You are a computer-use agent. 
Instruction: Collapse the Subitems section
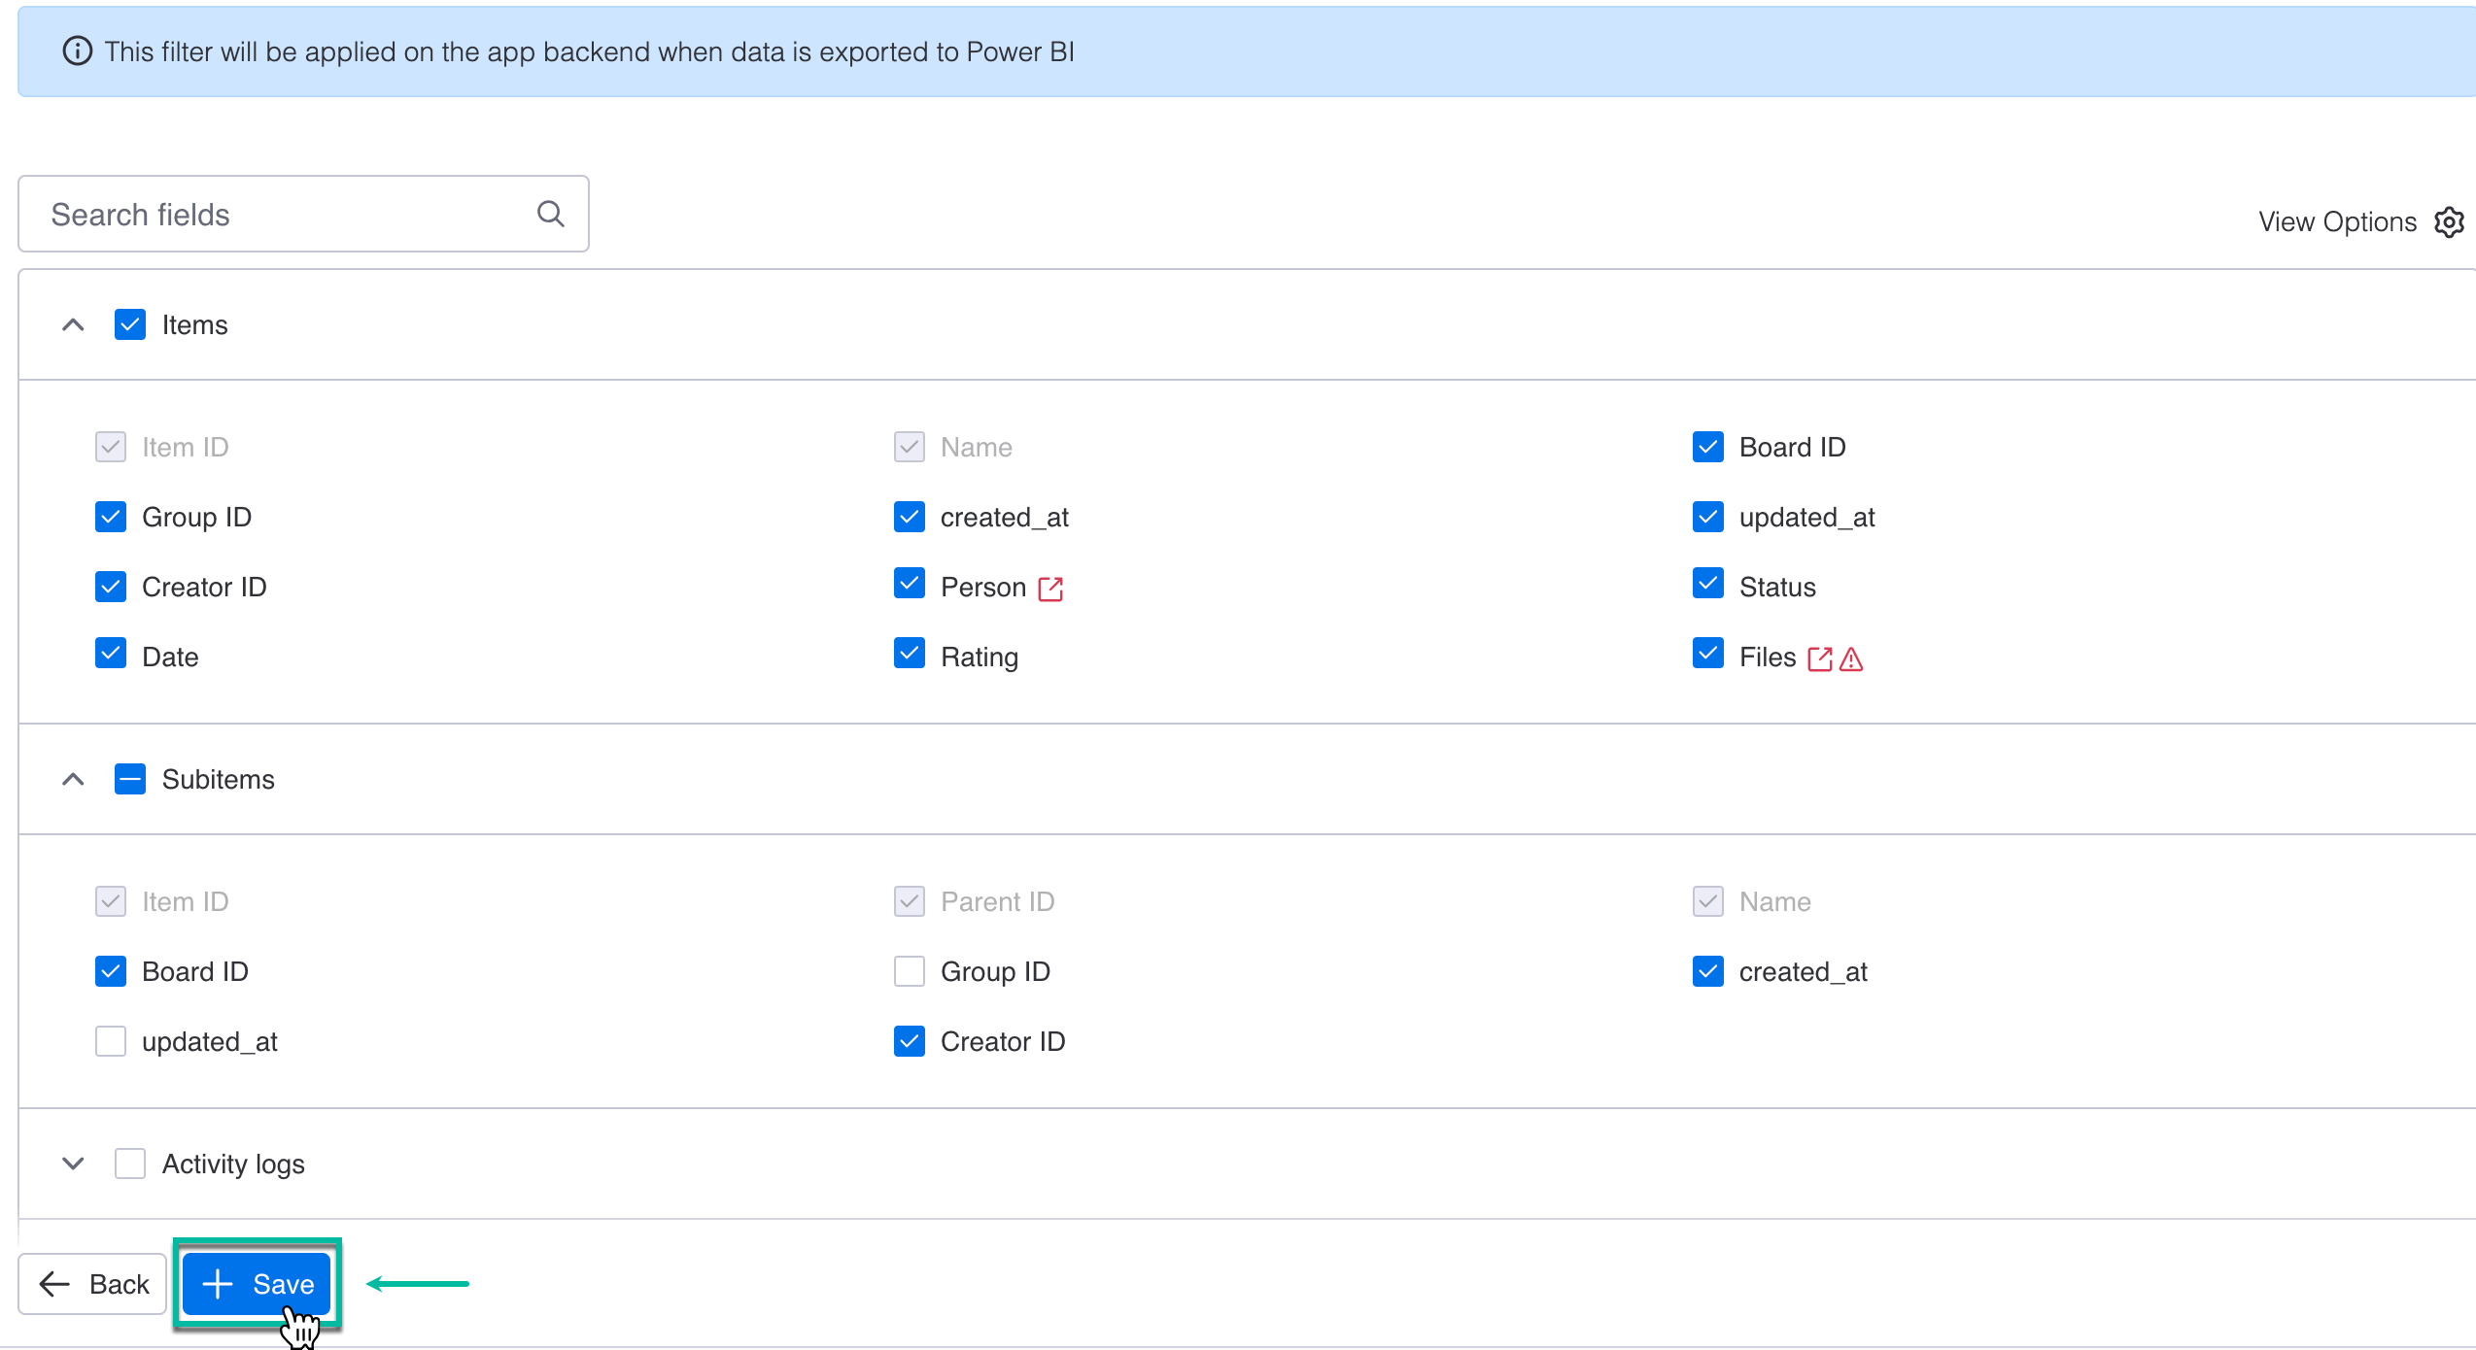72,778
